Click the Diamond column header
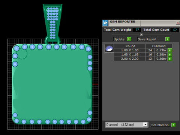This screenshot has height=135, width=180. tap(159, 46)
